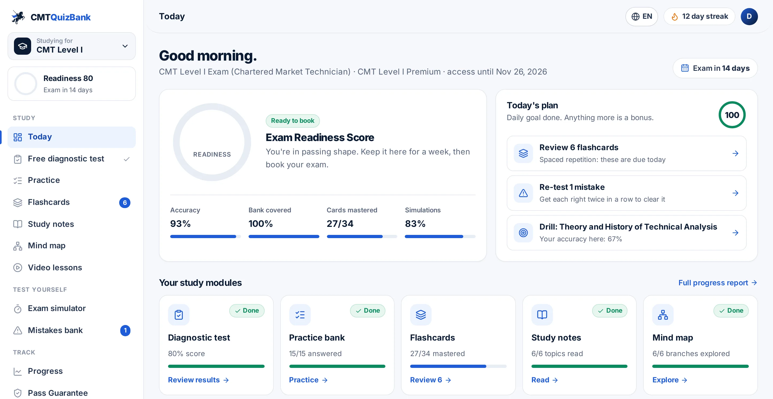Click the checkmark beside Free diagnostic test
Image resolution: width=773 pixels, height=399 pixels.
point(127,159)
